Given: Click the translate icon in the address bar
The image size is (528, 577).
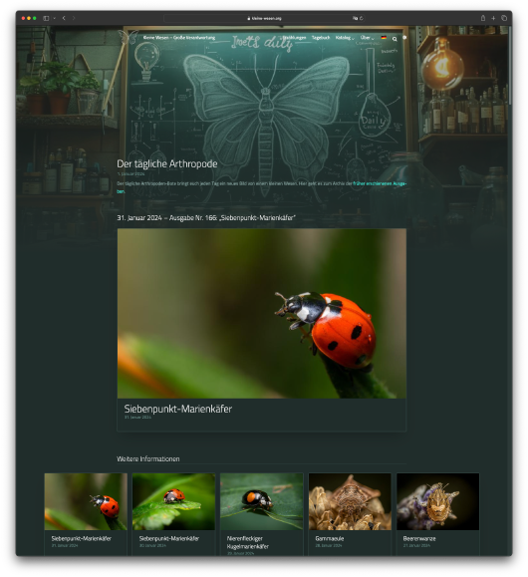Looking at the screenshot, I should tap(355, 18).
